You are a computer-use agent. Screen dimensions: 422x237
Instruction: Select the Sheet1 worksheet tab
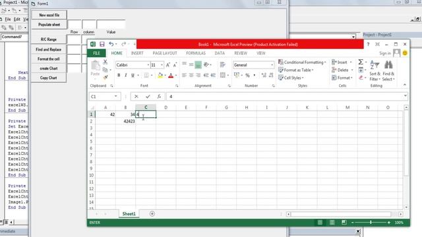[x=129, y=214]
